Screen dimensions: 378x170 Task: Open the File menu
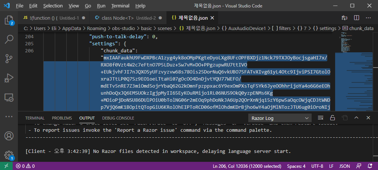click(19, 6)
